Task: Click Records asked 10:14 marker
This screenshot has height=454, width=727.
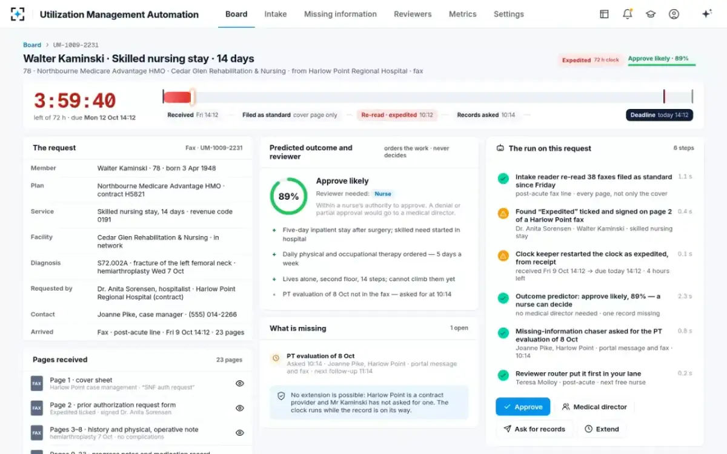Action: click(x=486, y=115)
